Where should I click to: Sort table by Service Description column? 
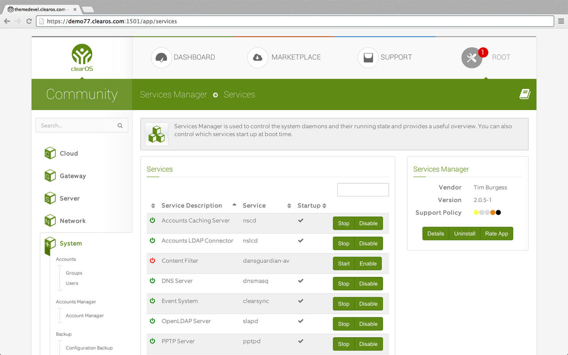point(192,205)
